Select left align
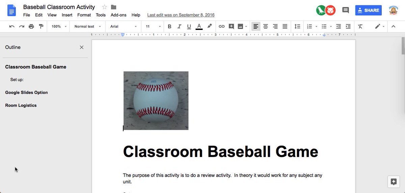This screenshot has height=193, width=405. [256, 26]
